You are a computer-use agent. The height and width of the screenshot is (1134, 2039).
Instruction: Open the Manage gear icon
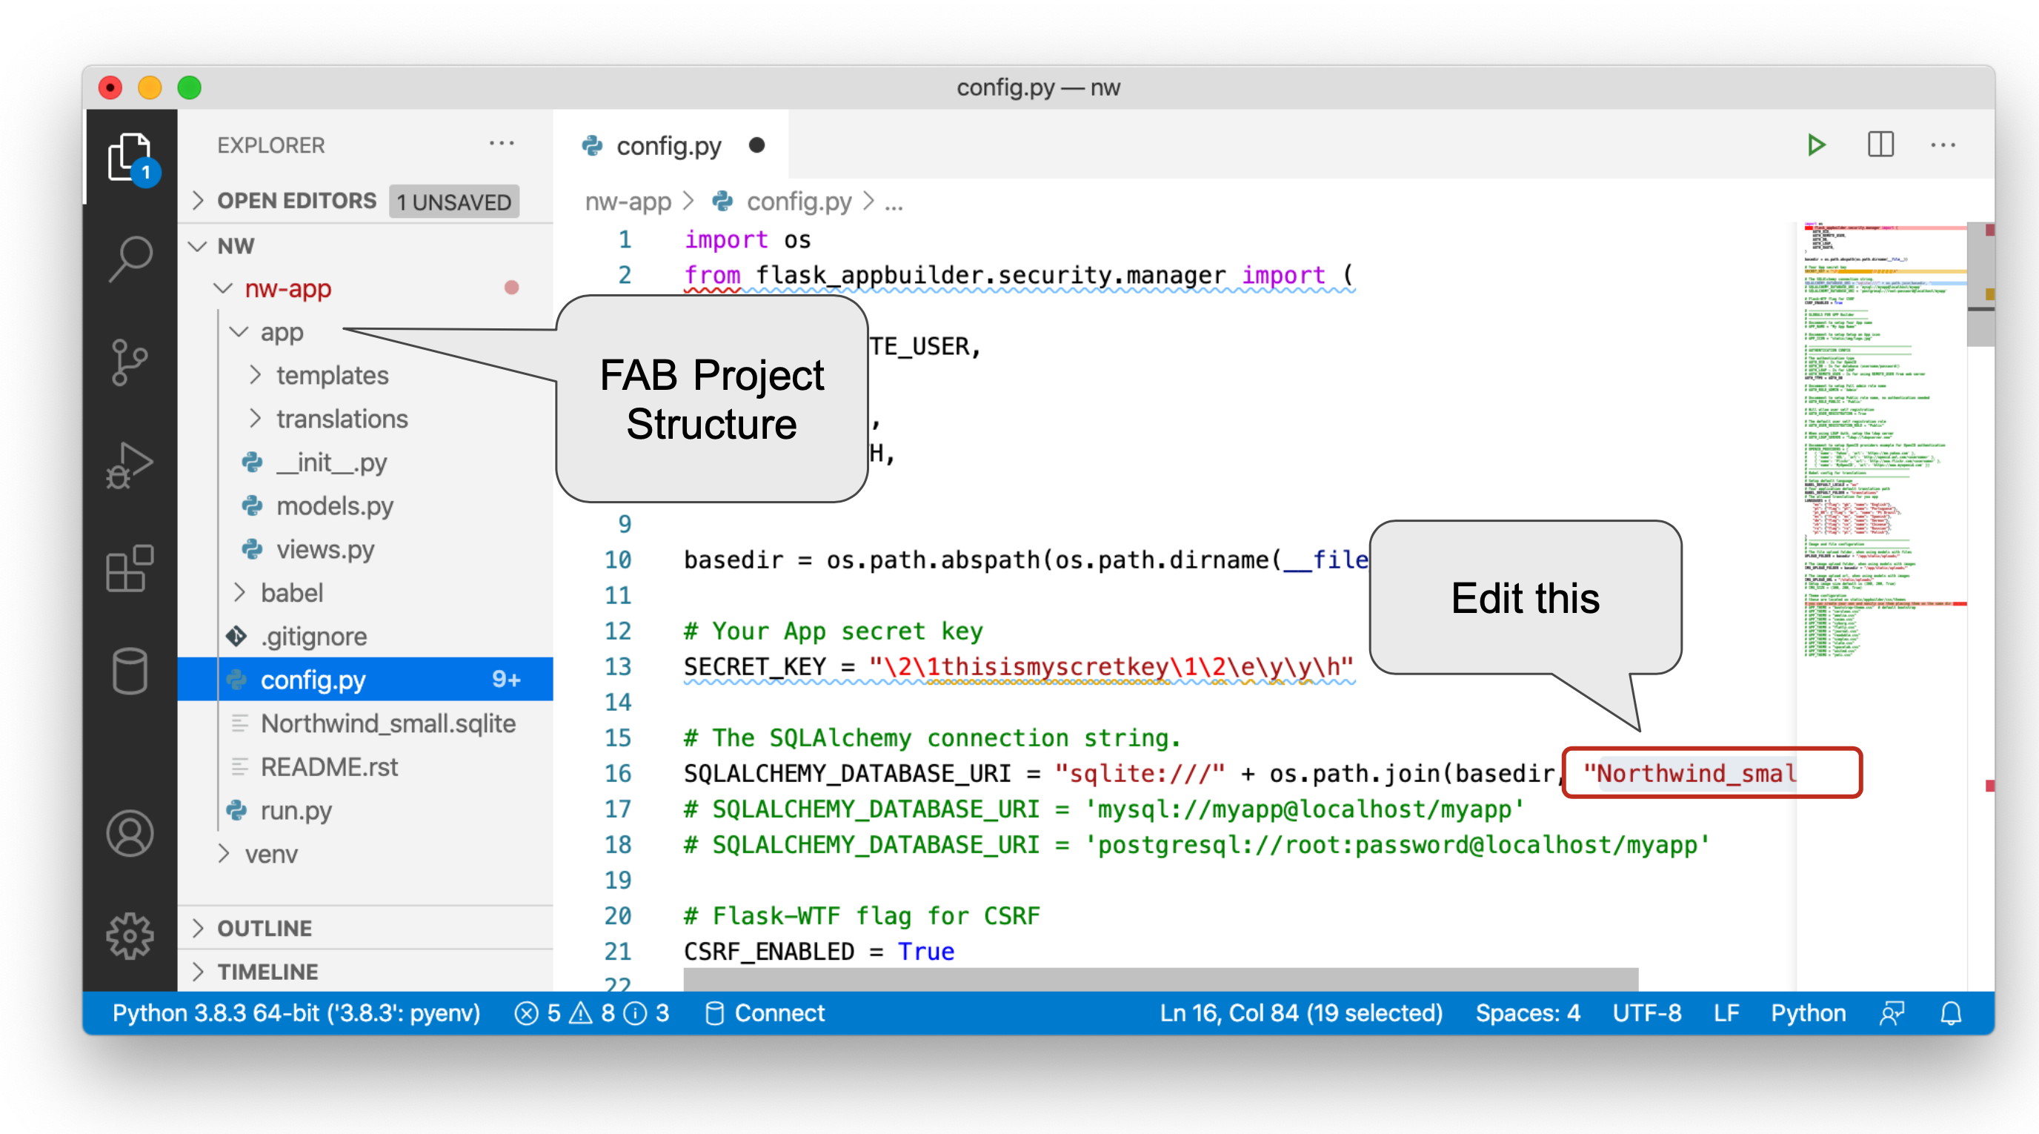point(130,936)
